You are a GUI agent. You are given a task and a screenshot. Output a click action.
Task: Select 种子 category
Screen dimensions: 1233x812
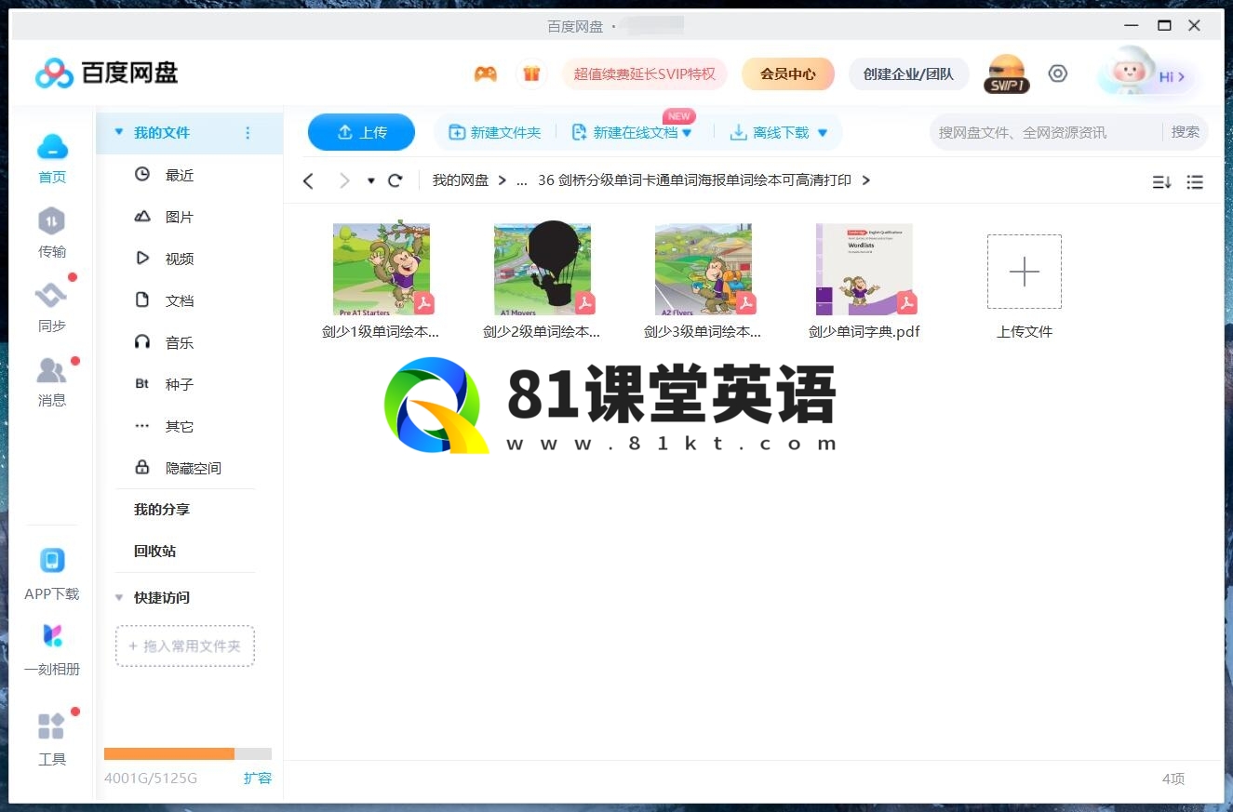click(180, 384)
